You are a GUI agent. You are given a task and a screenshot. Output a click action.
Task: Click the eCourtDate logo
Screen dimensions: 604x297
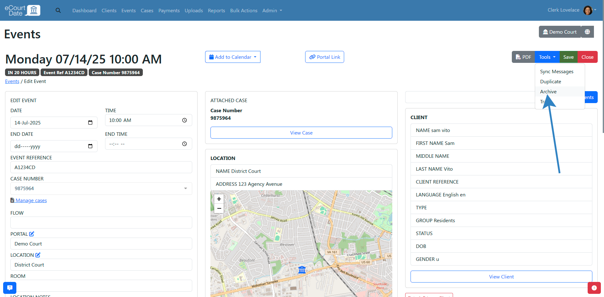(22, 10)
